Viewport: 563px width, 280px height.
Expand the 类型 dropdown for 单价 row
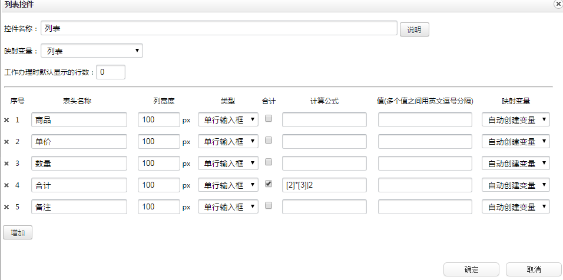click(x=228, y=142)
